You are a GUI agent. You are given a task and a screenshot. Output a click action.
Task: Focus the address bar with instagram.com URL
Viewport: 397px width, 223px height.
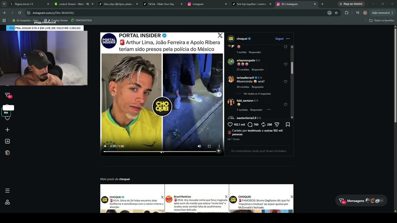[177, 13]
